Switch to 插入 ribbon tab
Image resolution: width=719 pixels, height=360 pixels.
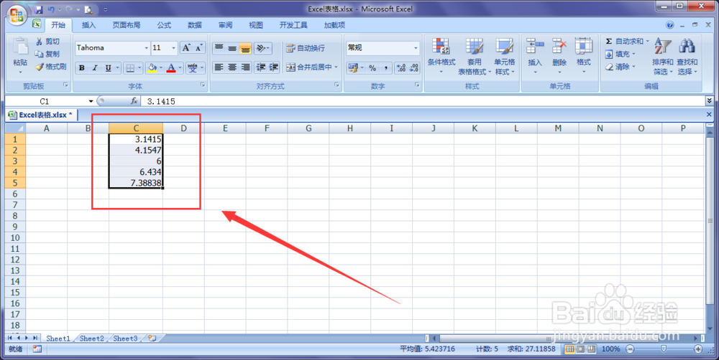pos(88,25)
